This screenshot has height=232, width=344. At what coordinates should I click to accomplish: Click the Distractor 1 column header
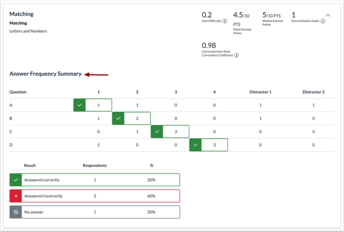(260, 92)
